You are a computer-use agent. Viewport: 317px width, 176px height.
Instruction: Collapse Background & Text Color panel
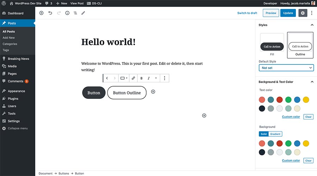312,82
